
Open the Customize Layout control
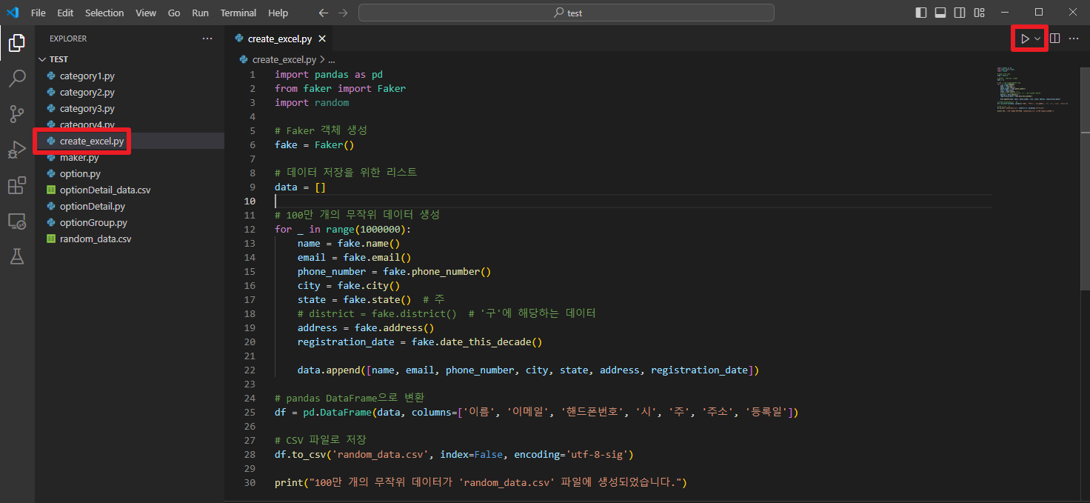tap(980, 13)
